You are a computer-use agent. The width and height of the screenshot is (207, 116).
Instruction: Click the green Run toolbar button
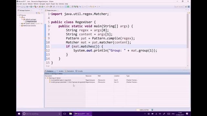[31, 6]
